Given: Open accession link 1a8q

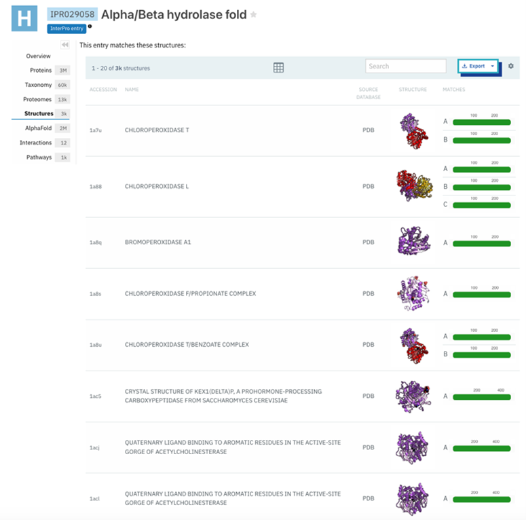Looking at the screenshot, I should (x=96, y=242).
